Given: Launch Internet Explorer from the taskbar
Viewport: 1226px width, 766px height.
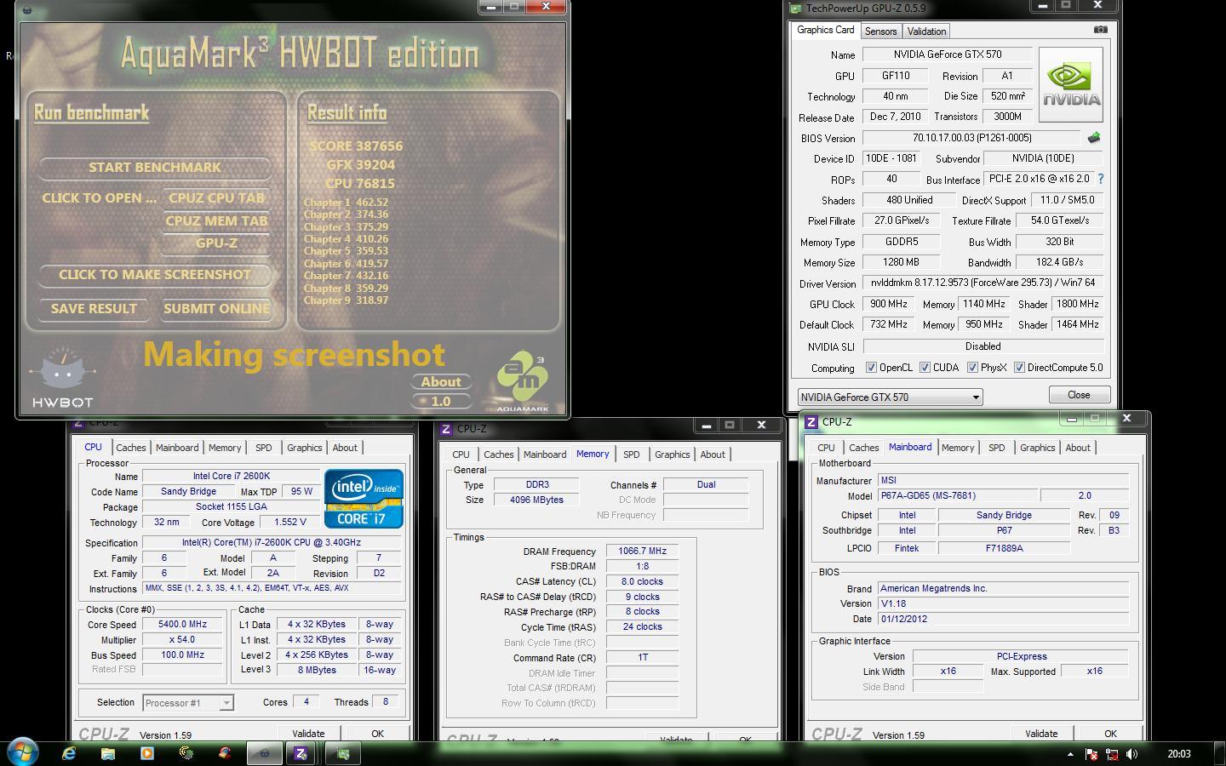Looking at the screenshot, I should coord(69,753).
